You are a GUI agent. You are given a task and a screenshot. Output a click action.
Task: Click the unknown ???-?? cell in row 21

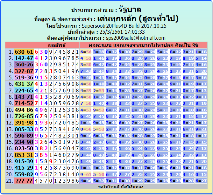click(24, 181)
